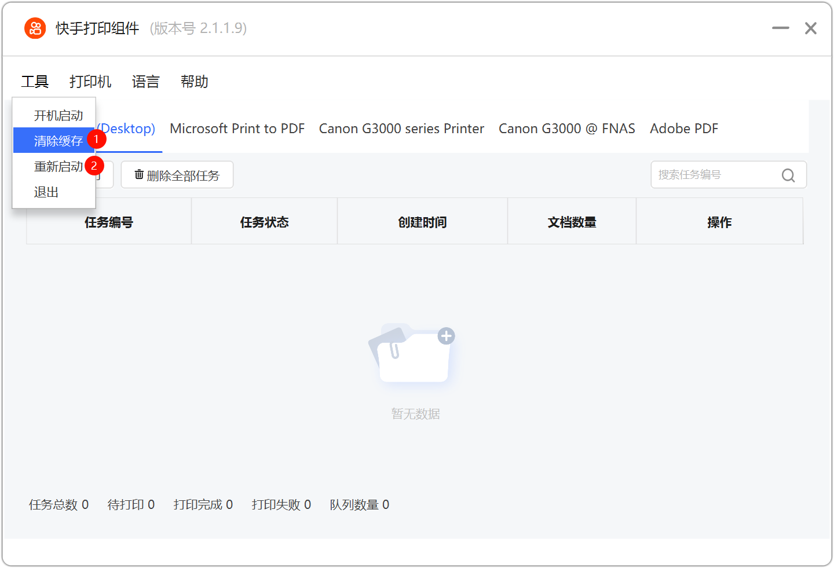Viewport: 834px width, 568px height.
Task: Click the empty folder placeholder icon
Action: 412,353
